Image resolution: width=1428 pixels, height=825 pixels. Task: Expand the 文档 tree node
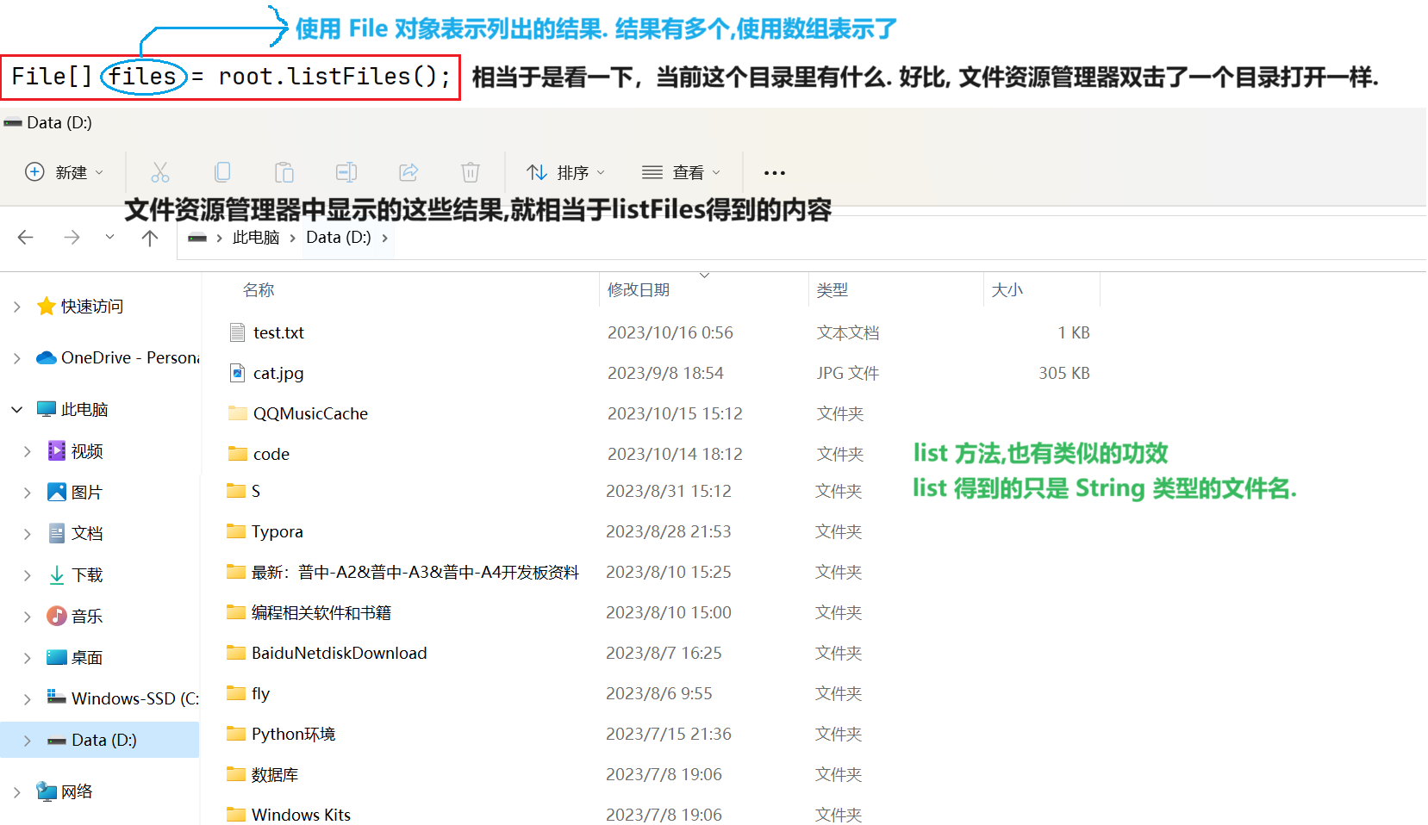pos(28,534)
